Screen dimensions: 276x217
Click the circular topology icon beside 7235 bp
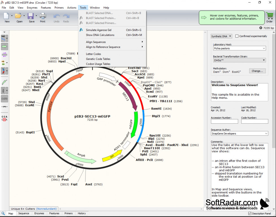pyautogui.click(x=261, y=28)
